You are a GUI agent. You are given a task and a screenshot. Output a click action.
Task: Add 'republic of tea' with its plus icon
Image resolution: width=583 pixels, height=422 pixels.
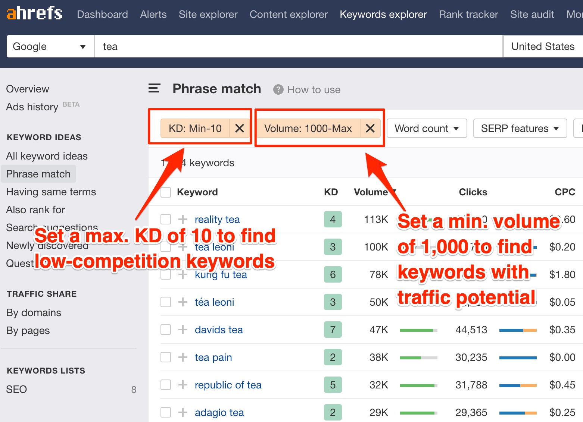click(x=183, y=385)
